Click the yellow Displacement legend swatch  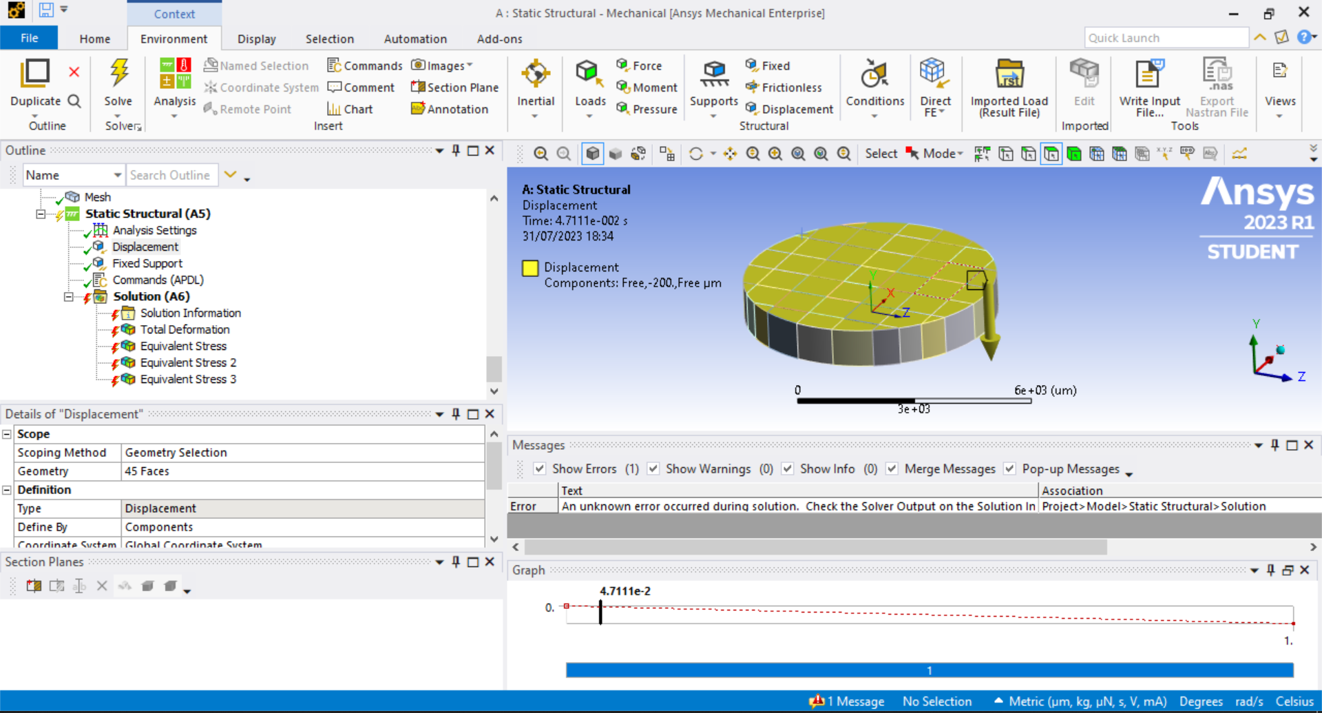point(530,268)
